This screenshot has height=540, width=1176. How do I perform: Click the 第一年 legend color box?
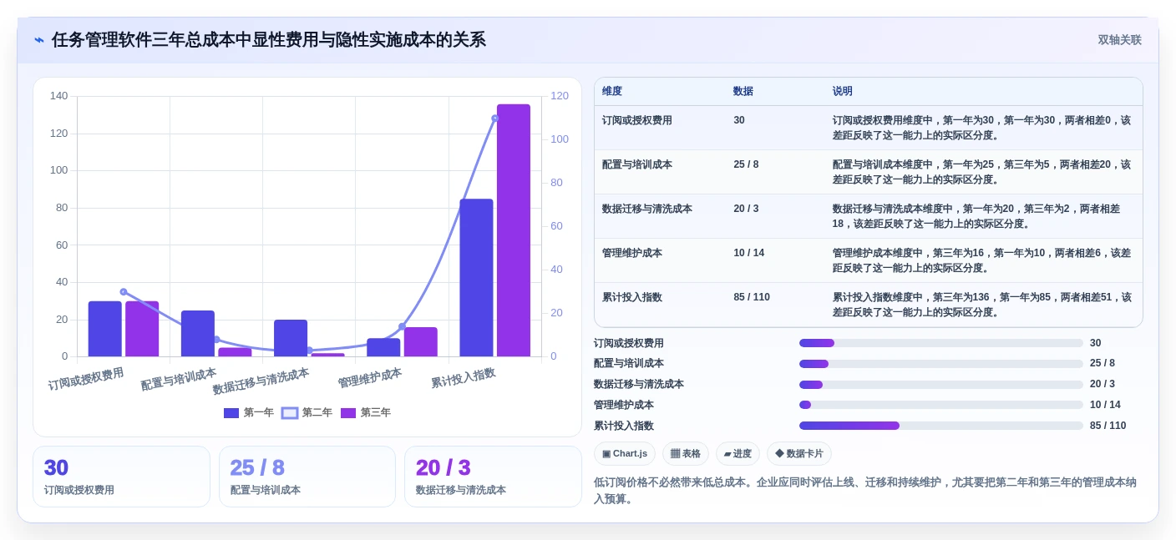tap(231, 412)
